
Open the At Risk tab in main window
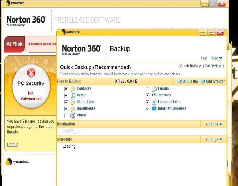click(15, 44)
